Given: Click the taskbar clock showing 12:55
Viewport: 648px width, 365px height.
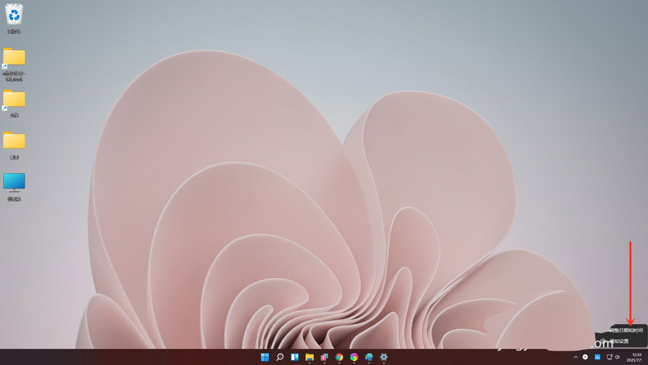Looking at the screenshot, I should (636, 357).
